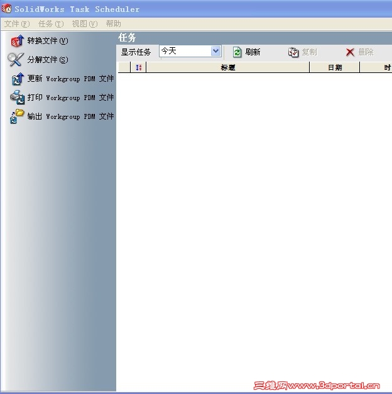
Task: Expand the 显示任务 dropdown arrow
Action: (215, 51)
